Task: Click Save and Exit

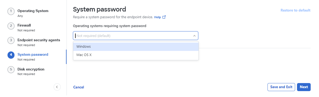Action: (281, 87)
